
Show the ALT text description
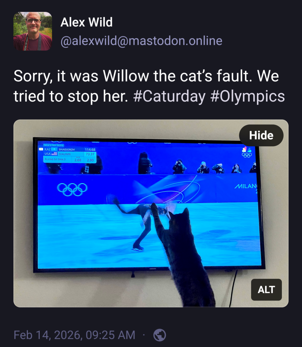point(266,290)
